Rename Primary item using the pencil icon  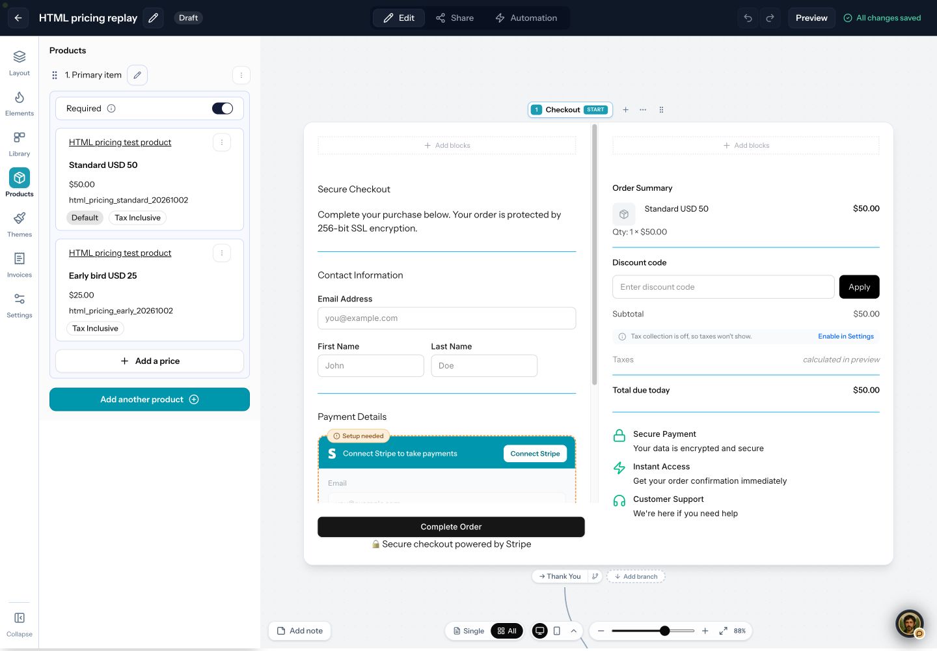(137, 75)
